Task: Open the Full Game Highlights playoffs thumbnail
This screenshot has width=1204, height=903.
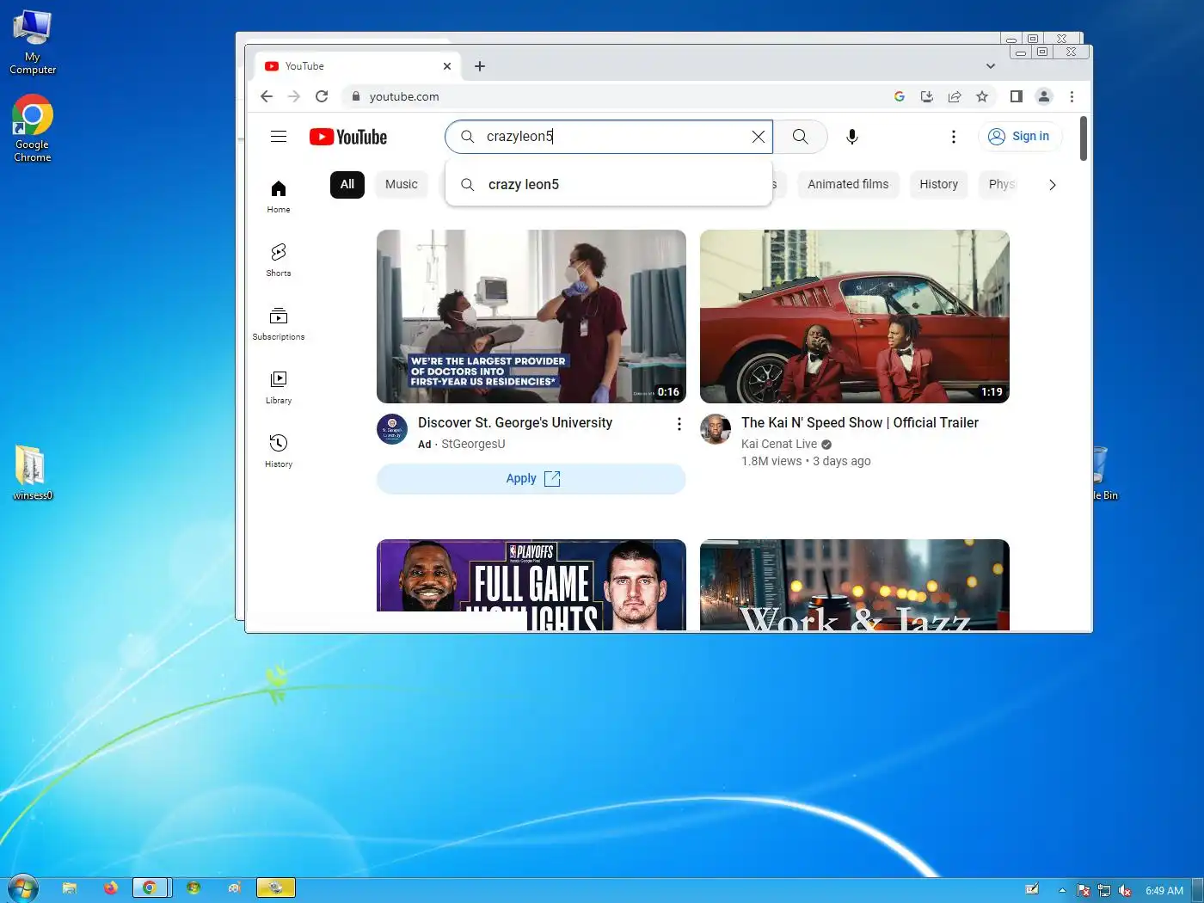Action: (x=531, y=585)
